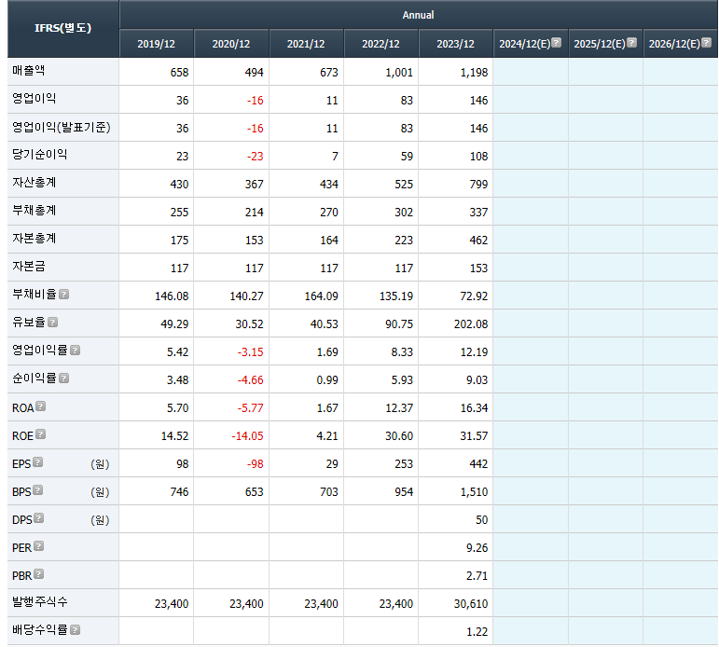The image size is (719, 647).
Task: Open the 배당수익률 help icon
Action: pyautogui.click(x=76, y=630)
